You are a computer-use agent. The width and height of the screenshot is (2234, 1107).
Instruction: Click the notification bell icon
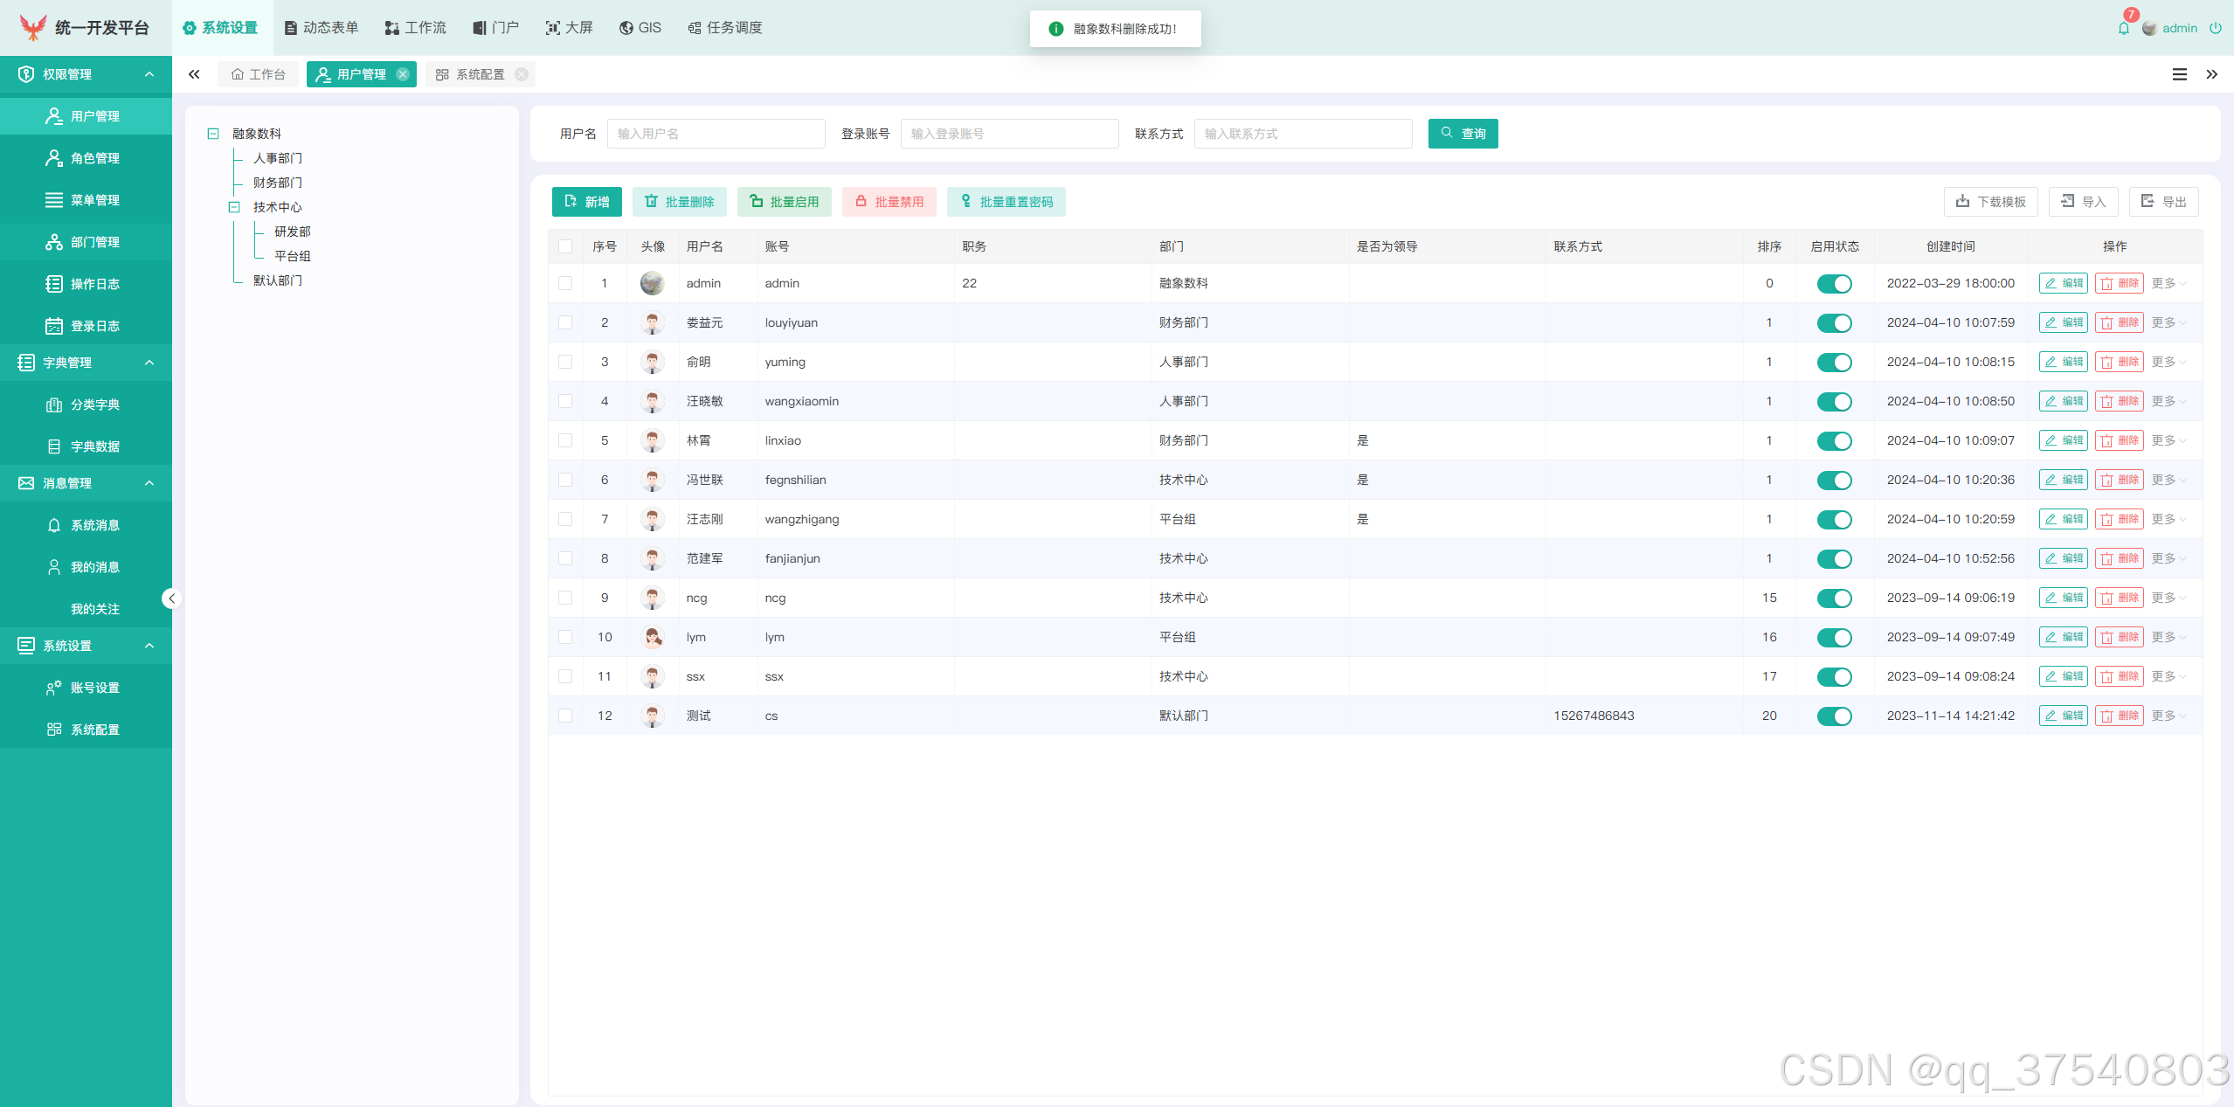[2123, 28]
